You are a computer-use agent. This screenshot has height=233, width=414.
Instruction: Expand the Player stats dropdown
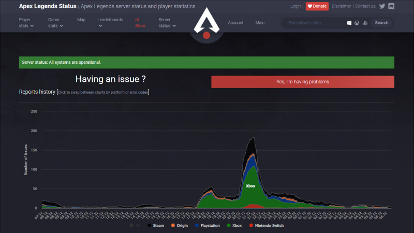tap(26, 23)
